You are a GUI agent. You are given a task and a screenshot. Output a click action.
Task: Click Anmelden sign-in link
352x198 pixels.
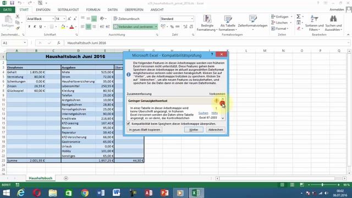click(x=337, y=9)
